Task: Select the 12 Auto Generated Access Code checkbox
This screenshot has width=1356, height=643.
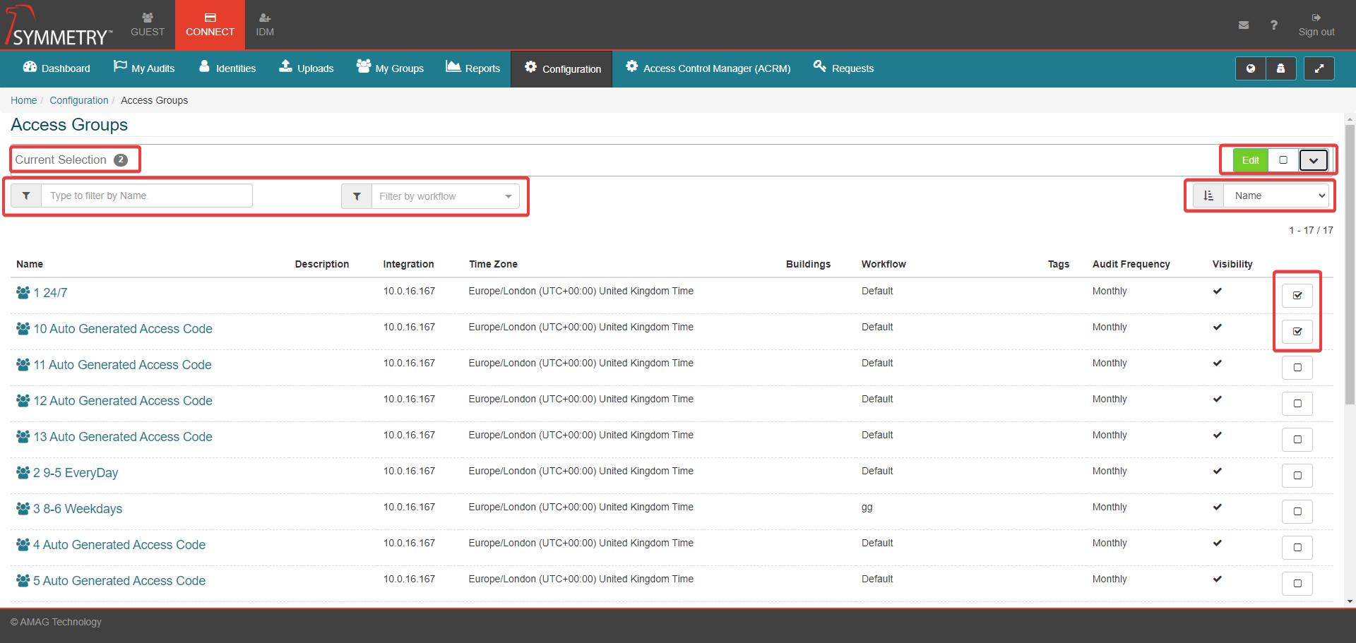Action: click(1297, 403)
